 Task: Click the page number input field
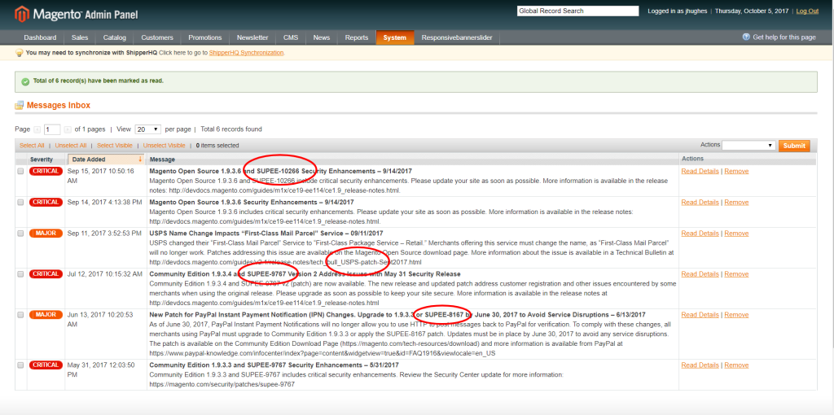click(52, 129)
